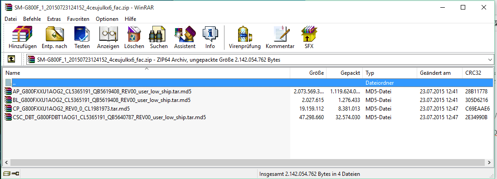Sort by the Typ column header

point(390,73)
